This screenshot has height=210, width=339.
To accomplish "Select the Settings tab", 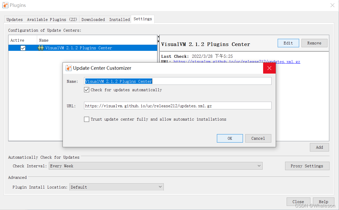I will [143, 19].
